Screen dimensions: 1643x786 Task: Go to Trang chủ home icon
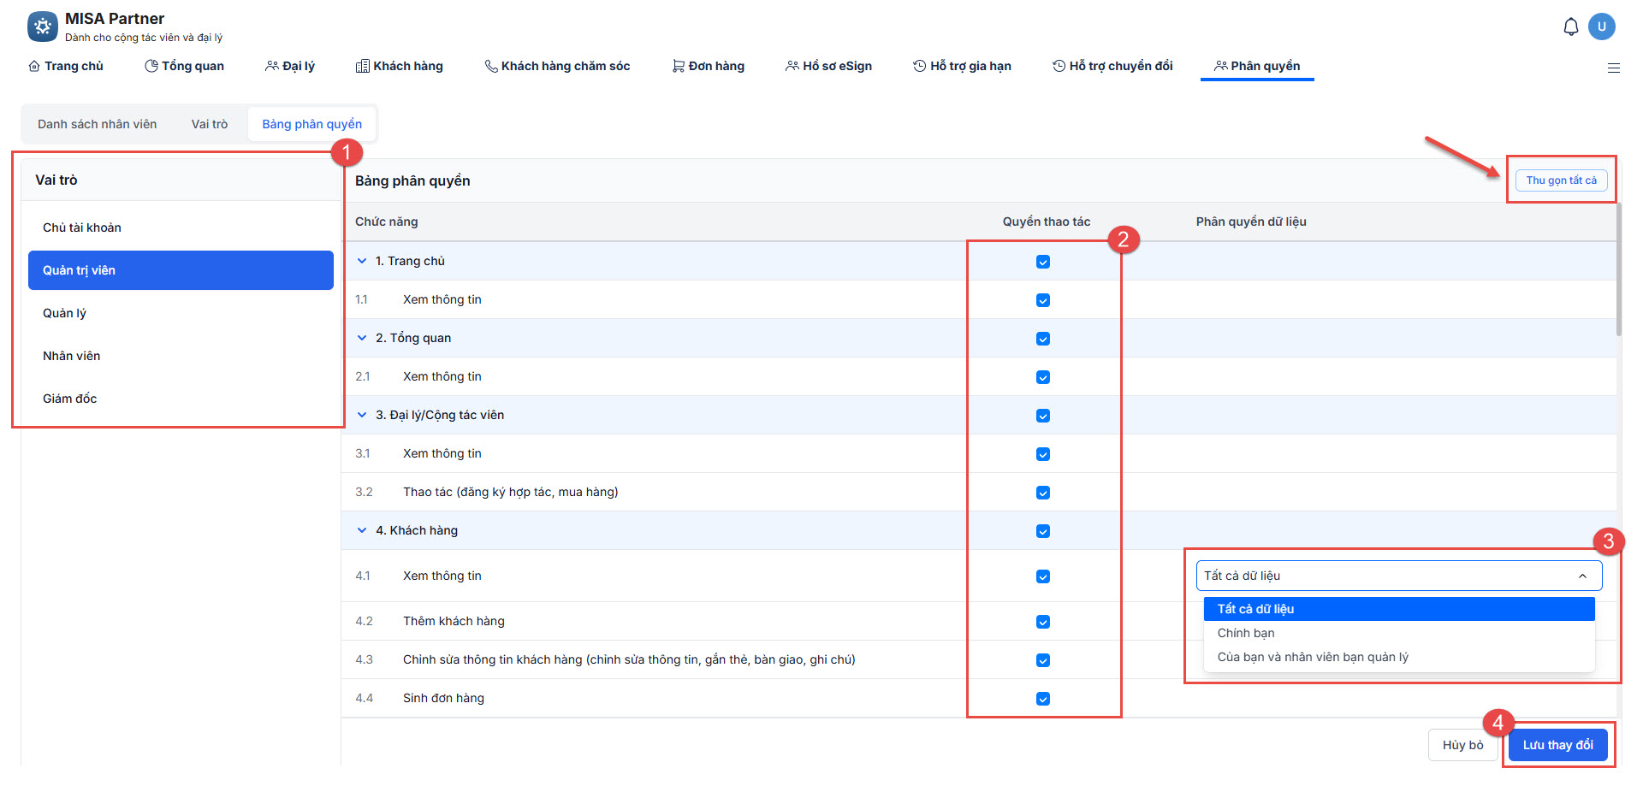point(34,66)
